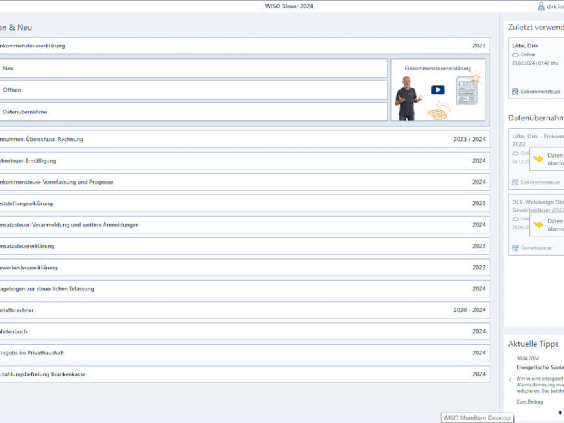
Task: Click Daten übernehmen for DLS-Webdesign Gewerbesteuer 2022
Action: point(547,224)
